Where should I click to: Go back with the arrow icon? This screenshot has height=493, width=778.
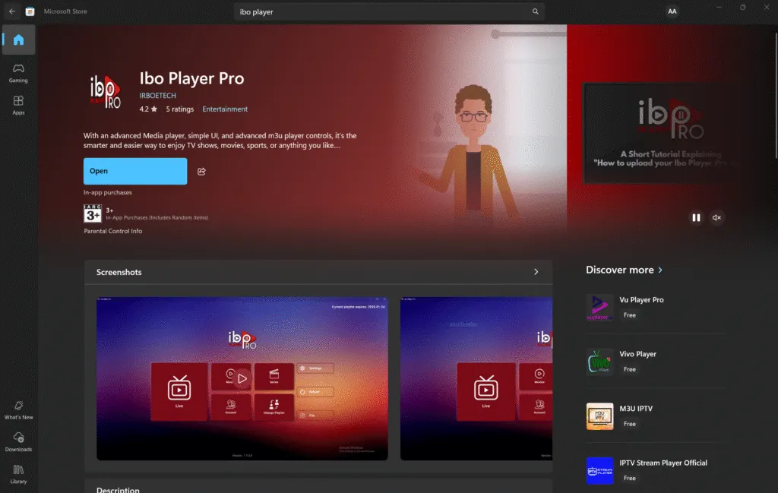(12, 11)
